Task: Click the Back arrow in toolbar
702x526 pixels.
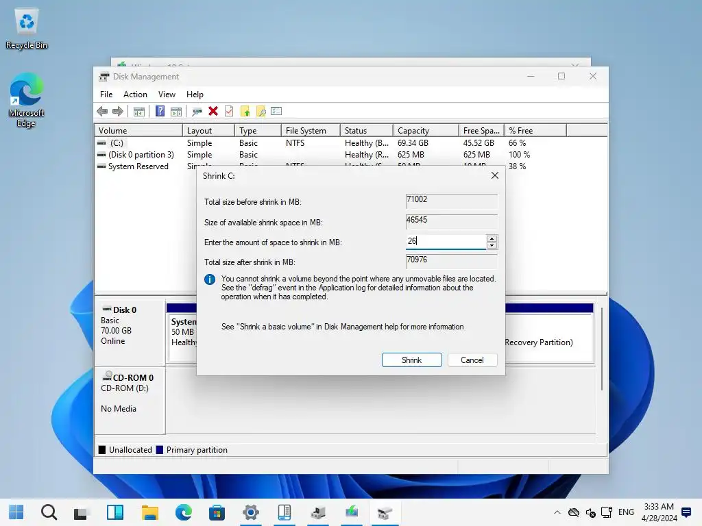Action: point(102,112)
